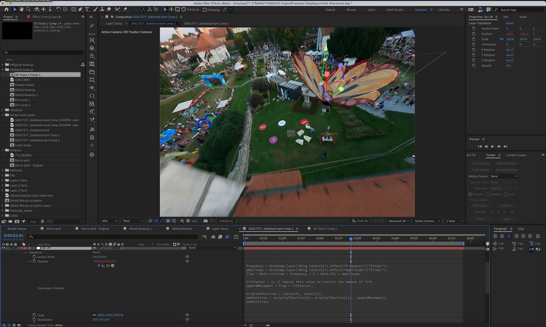Select the Zoom magnifier tool
546x327 pixels.
click(29, 10)
